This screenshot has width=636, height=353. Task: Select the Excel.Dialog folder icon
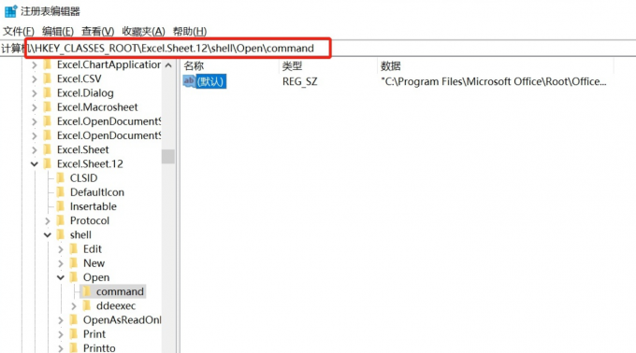pyautogui.click(x=48, y=93)
